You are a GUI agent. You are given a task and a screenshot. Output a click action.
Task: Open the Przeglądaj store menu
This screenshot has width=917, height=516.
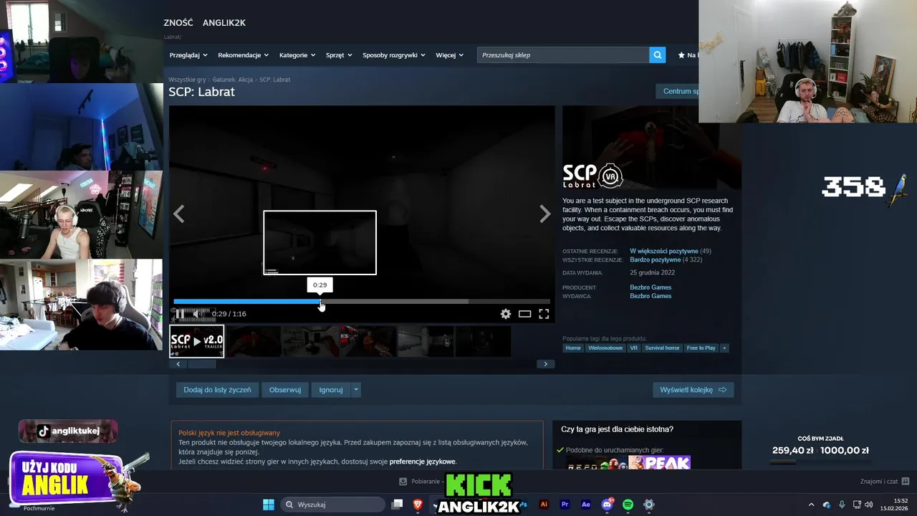click(188, 55)
